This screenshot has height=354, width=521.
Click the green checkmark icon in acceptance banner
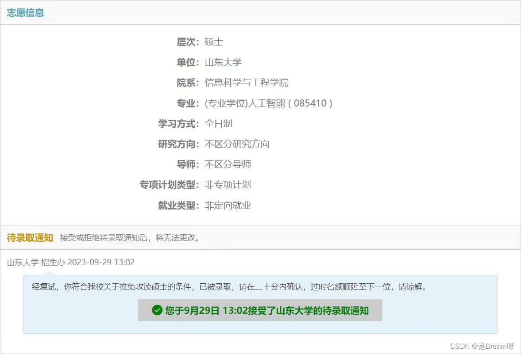[x=157, y=310]
